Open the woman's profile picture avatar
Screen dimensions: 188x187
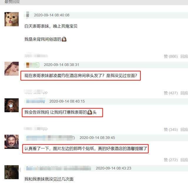(11, 69)
